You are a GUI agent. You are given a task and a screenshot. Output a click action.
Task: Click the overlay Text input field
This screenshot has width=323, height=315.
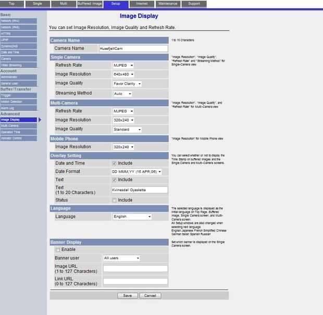click(140, 190)
